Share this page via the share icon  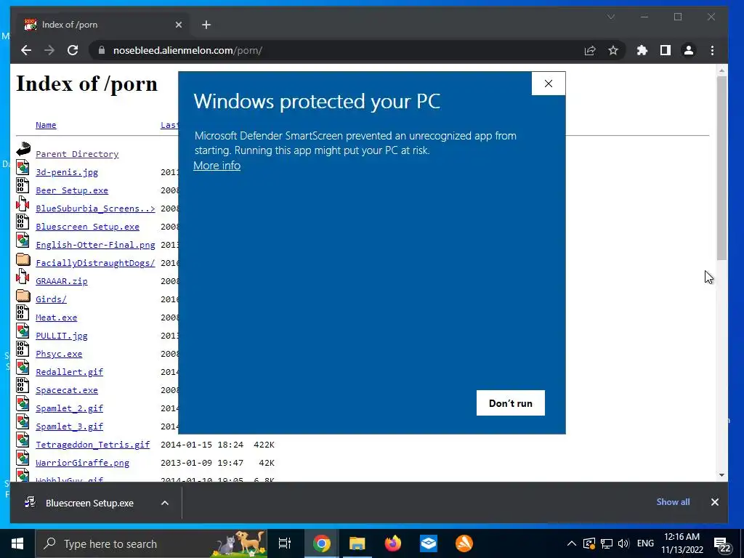click(590, 50)
